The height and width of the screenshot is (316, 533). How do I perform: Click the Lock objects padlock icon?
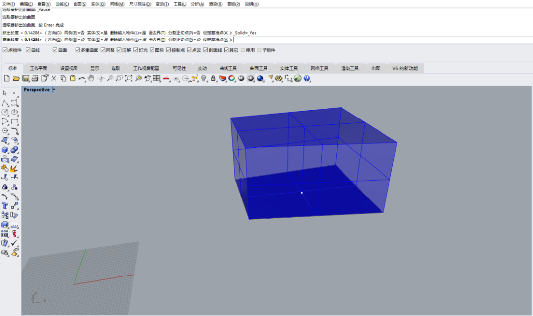(x=213, y=79)
